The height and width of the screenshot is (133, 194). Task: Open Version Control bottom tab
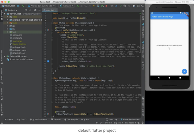pyautogui.click(x=39, y=119)
